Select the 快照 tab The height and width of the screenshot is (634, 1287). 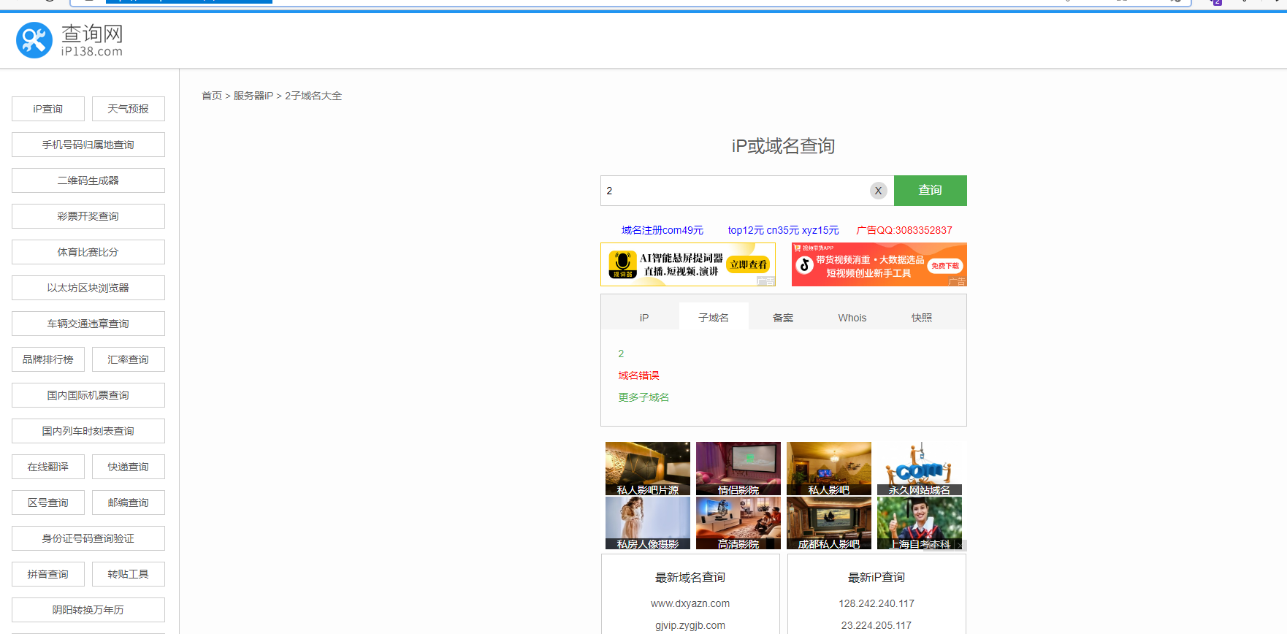[921, 318]
